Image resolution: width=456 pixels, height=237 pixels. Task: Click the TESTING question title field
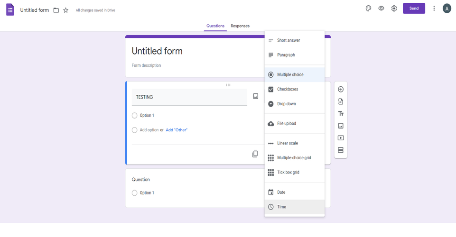pyautogui.click(x=189, y=97)
